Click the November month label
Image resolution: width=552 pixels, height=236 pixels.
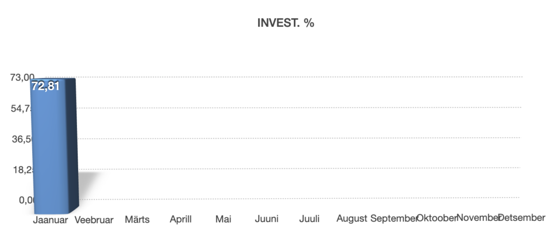point(478,217)
